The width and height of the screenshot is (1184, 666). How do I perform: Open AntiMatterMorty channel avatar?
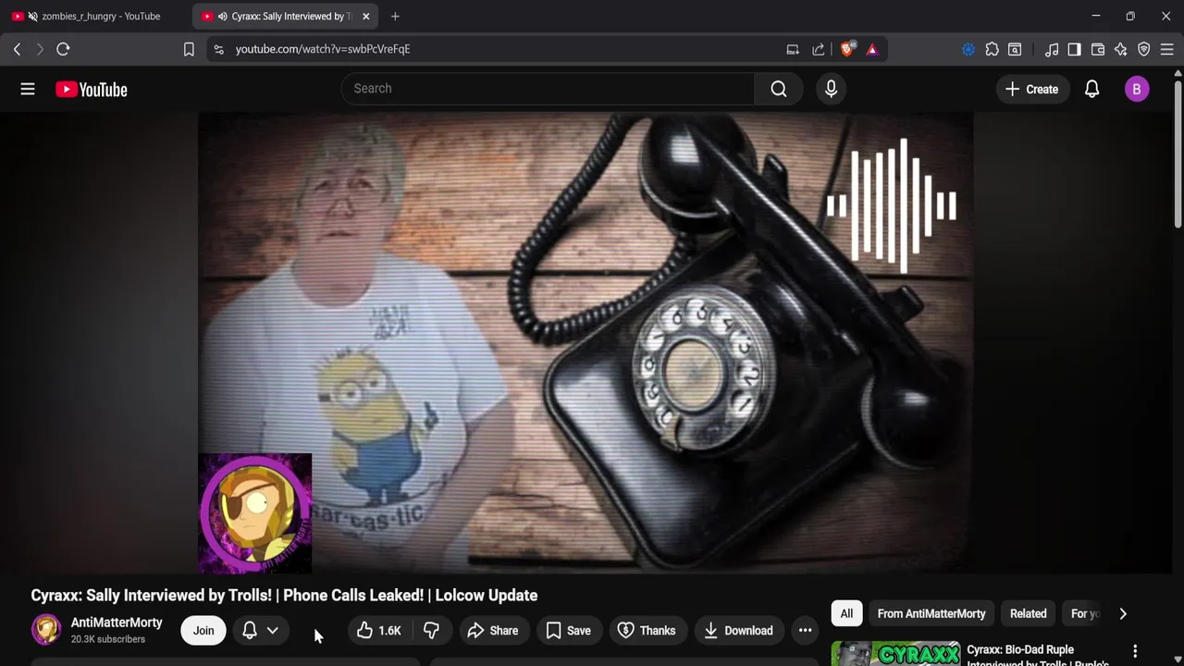[46, 630]
